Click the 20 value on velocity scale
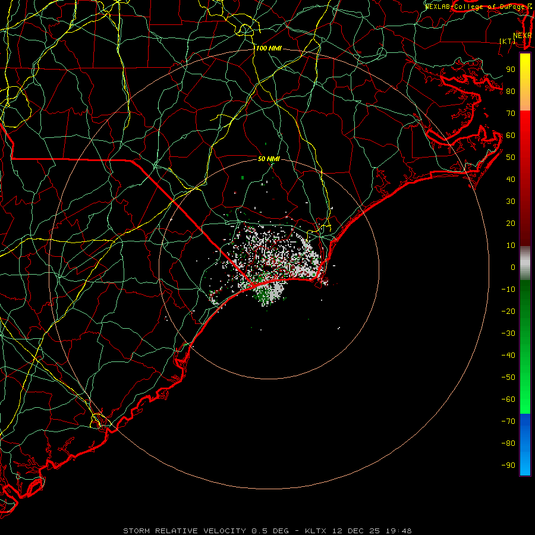The image size is (535, 535). [x=511, y=223]
